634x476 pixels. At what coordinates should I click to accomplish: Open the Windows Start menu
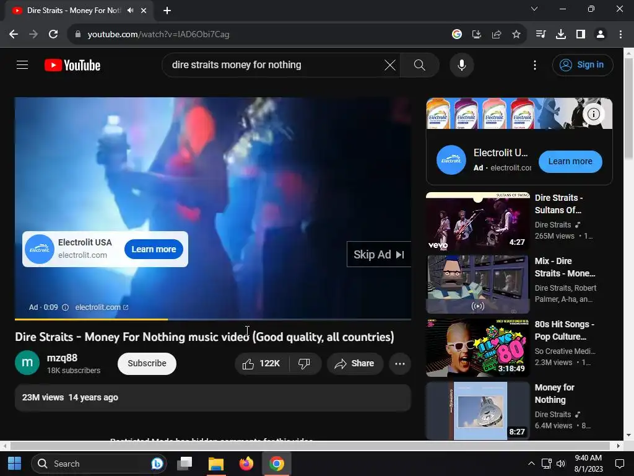[15, 464]
